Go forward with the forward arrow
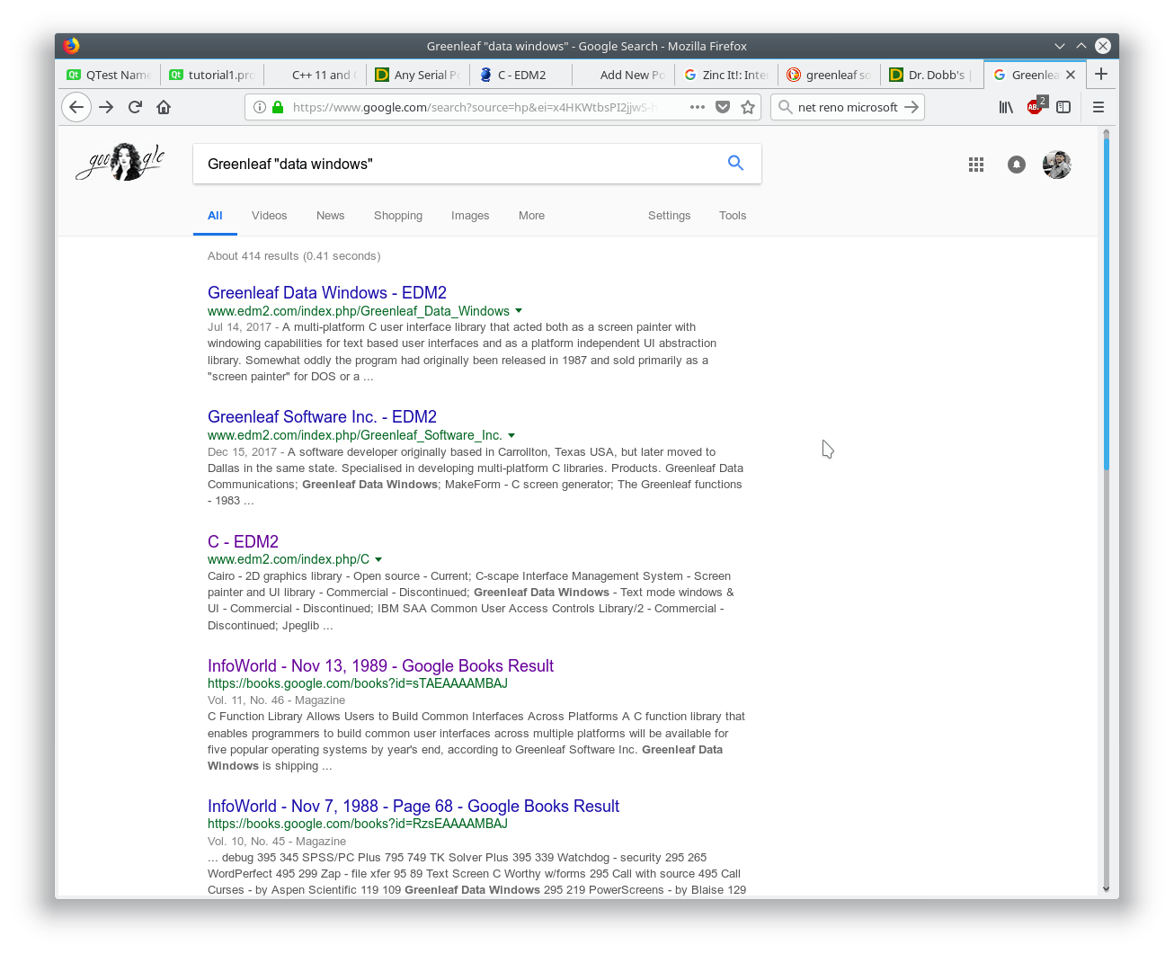 [106, 107]
